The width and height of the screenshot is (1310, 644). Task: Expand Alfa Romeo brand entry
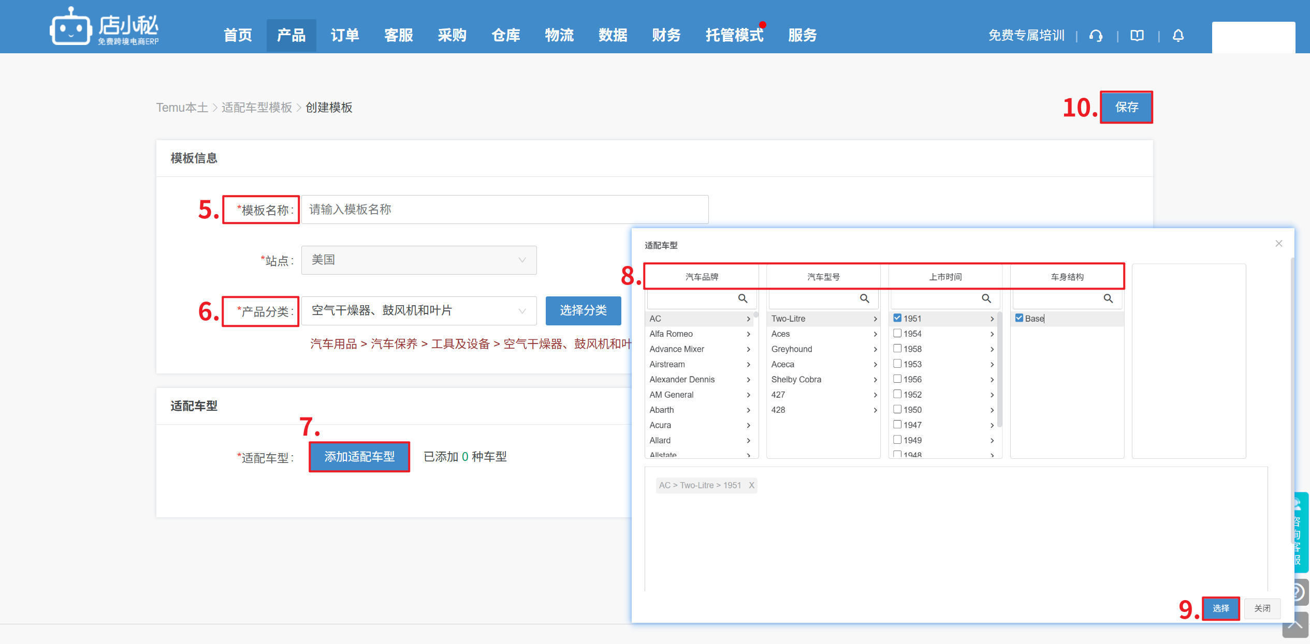tap(699, 334)
